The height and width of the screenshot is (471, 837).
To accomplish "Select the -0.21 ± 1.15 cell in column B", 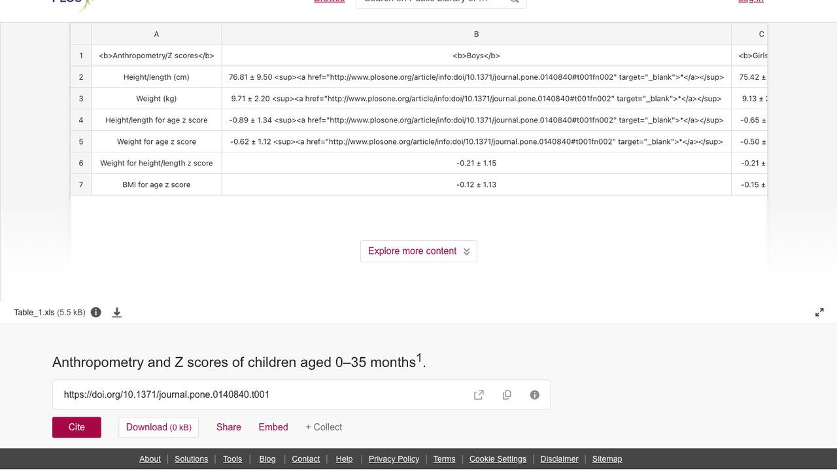I will [476, 164].
